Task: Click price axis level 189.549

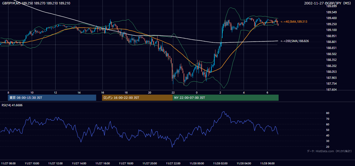Action: 331,12
